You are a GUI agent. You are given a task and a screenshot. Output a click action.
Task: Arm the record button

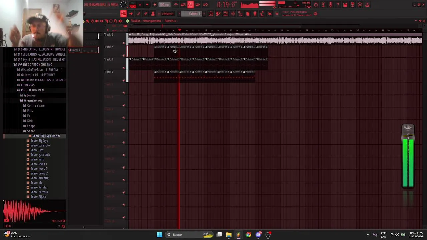(x=154, y=5)
